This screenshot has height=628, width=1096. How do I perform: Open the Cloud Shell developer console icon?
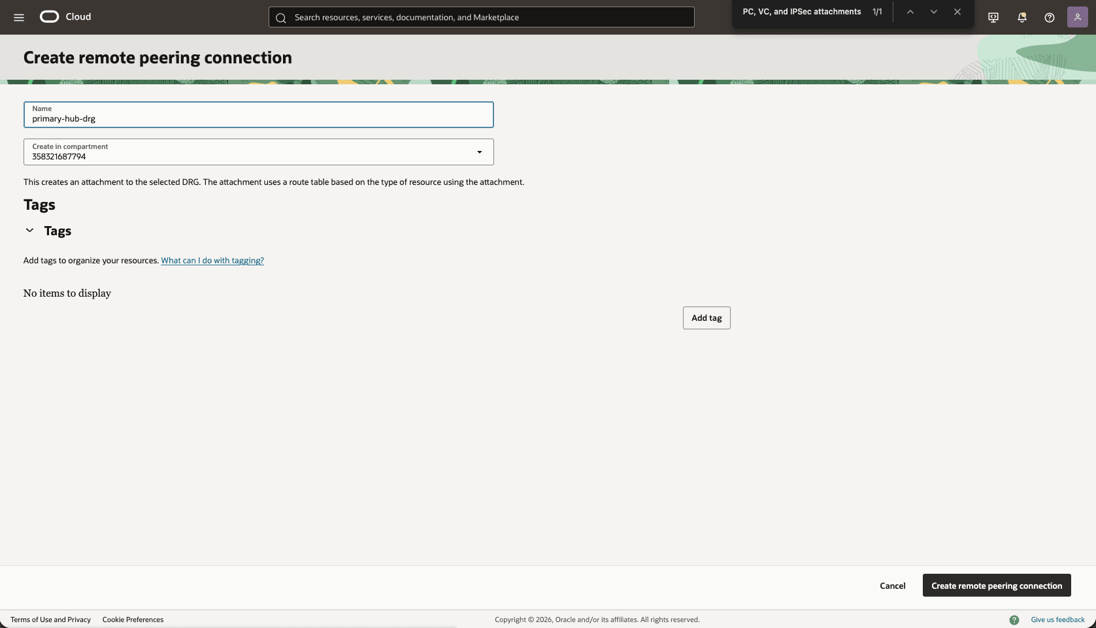[x=993, y=17]
